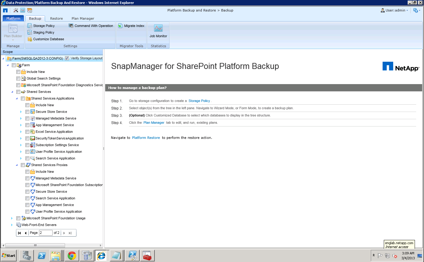Open Command With Operation in the ribbon
This screenshot has width=424, height=262.
(x=91, y=26)
